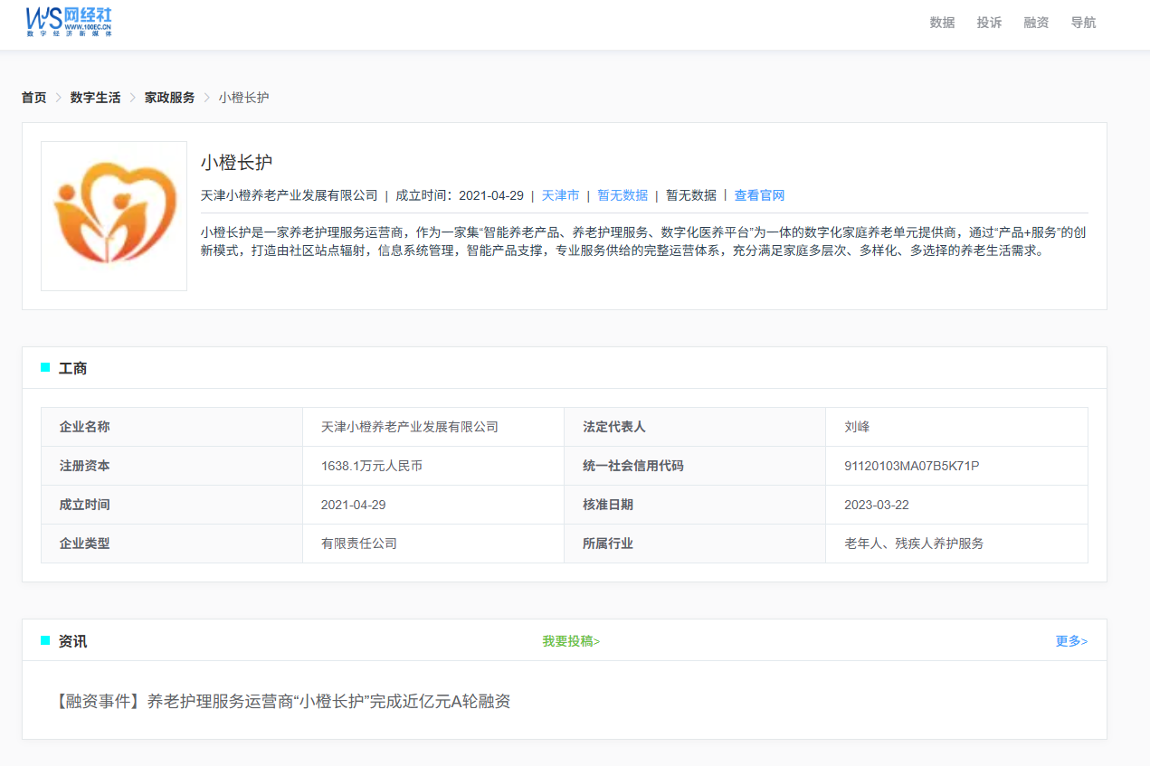
Task: Click the legal representative name 刘峰
Action: (857, 427)
